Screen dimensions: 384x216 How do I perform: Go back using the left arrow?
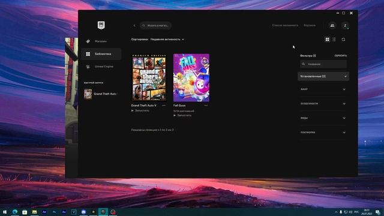click(134, 25)
